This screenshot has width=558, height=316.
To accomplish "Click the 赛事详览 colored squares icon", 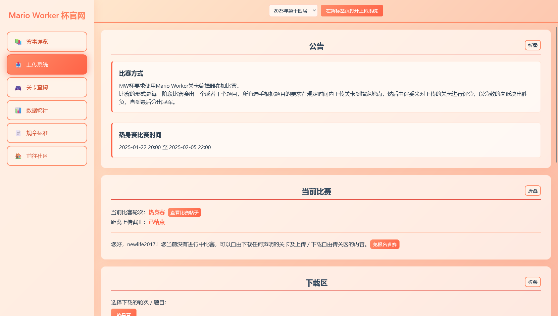I will pos(18,42).
